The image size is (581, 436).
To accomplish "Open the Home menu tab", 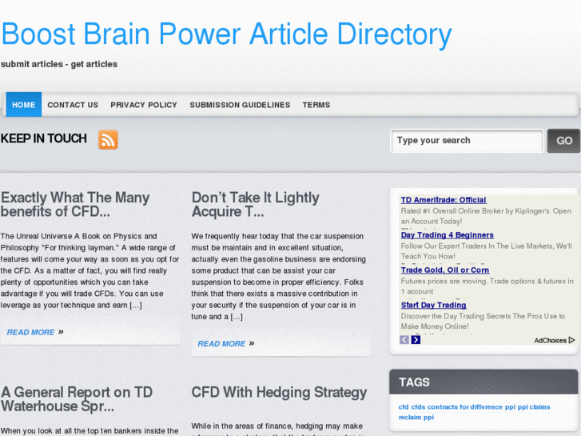I will click(x=24, y=105).
